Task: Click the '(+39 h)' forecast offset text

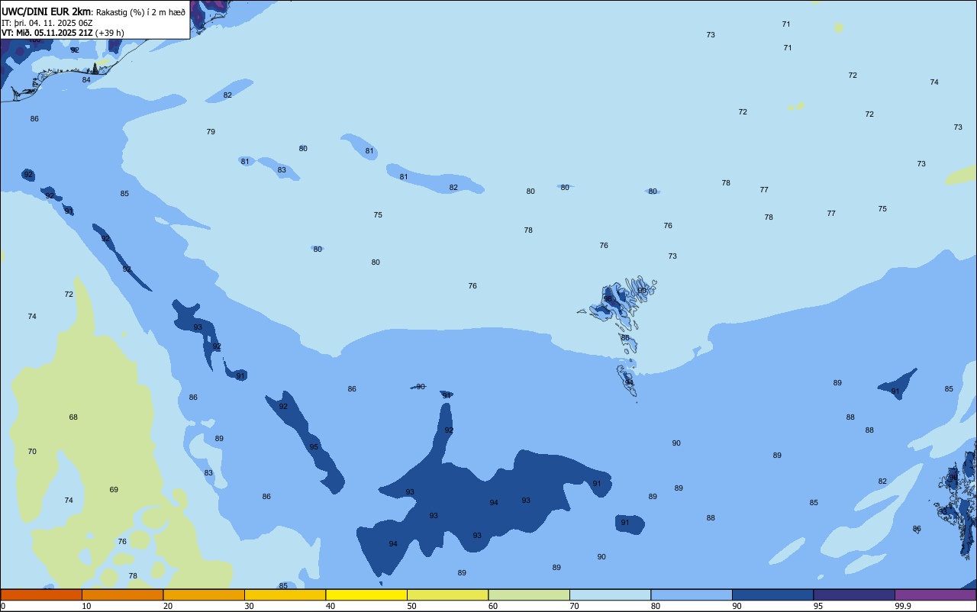Action: coord(110,33)
